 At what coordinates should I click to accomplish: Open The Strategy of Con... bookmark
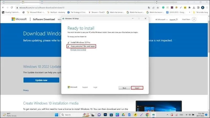[77, 12]
